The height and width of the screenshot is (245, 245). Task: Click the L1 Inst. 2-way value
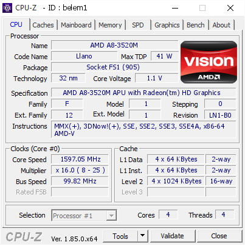(221, 170)
